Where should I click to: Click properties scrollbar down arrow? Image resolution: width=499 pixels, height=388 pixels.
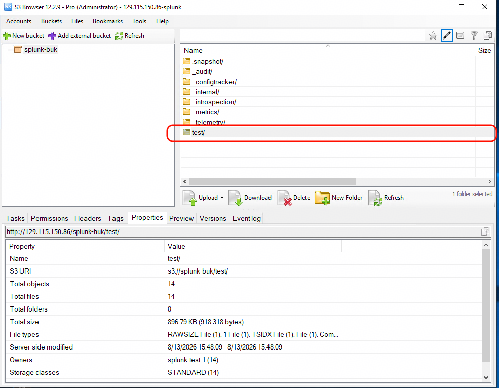pos(486,377)
